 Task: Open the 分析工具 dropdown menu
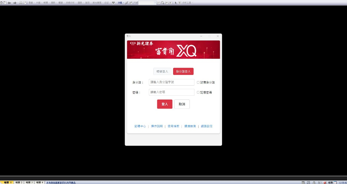click(x=187, y=3)
